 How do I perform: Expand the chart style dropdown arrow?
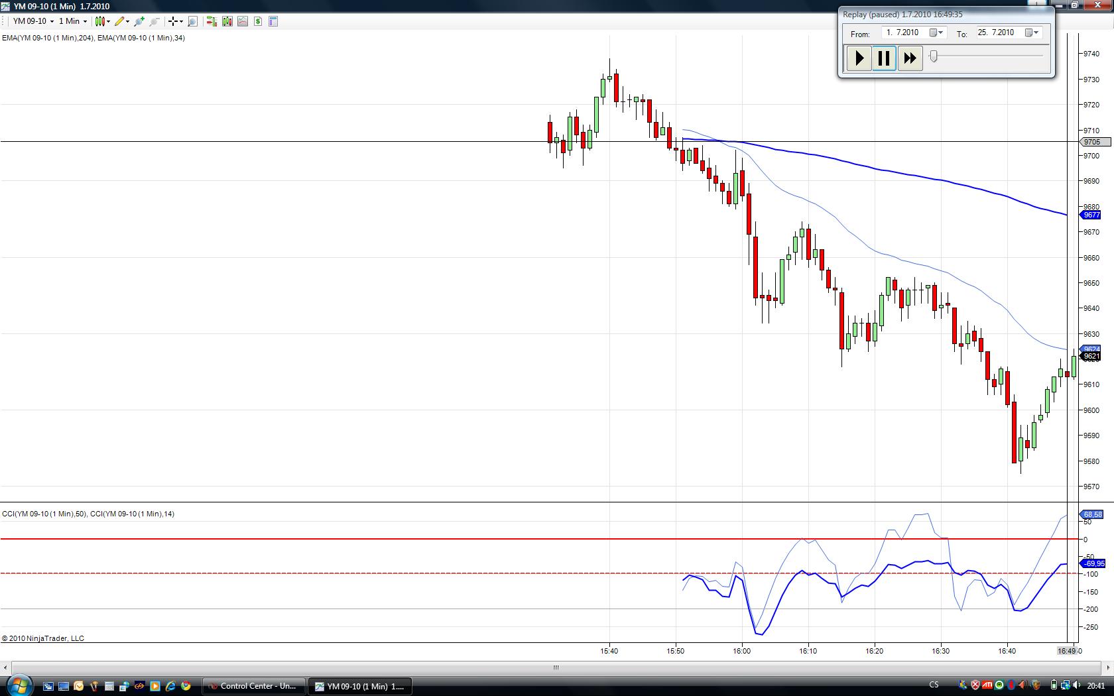(108, 21)
